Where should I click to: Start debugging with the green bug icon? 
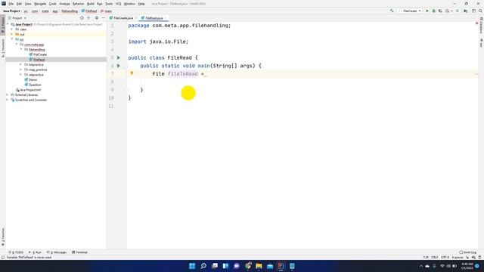click(433, 11)
